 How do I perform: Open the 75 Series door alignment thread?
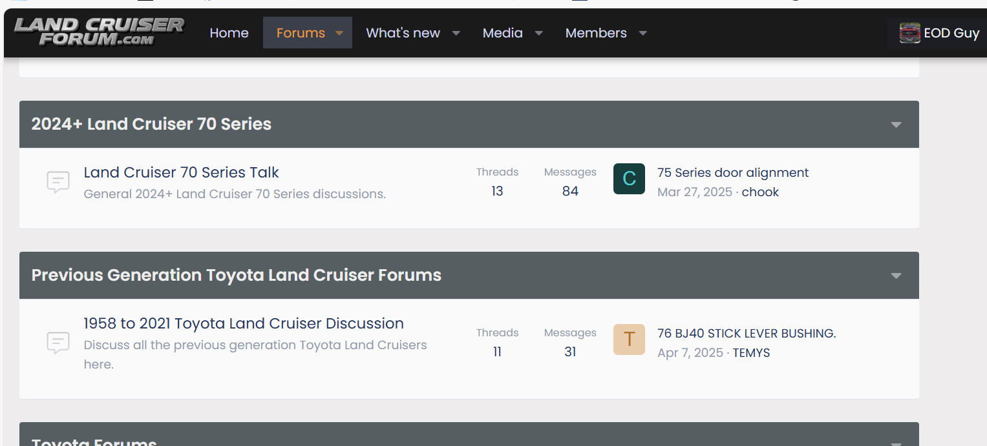(x=733, y=172)
